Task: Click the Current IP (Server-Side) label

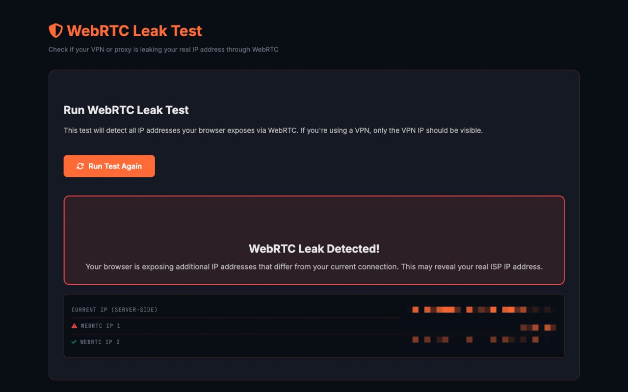Action: click(x=114, y=310)
